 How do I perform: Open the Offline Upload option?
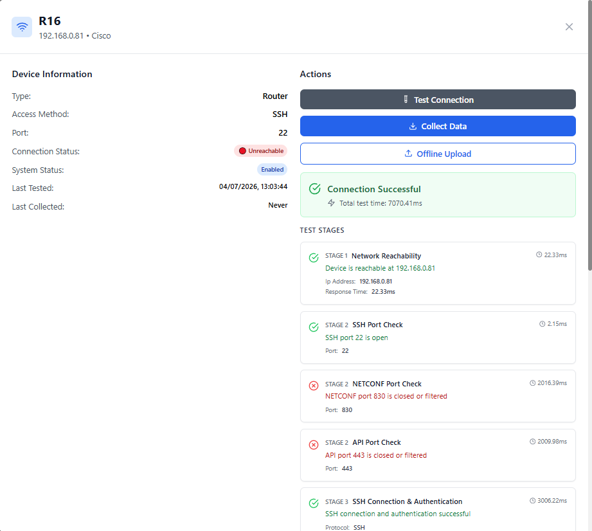tap(438, 154)
